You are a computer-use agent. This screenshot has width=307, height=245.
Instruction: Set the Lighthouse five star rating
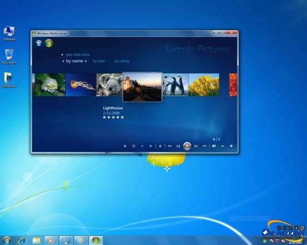point(113,118)
